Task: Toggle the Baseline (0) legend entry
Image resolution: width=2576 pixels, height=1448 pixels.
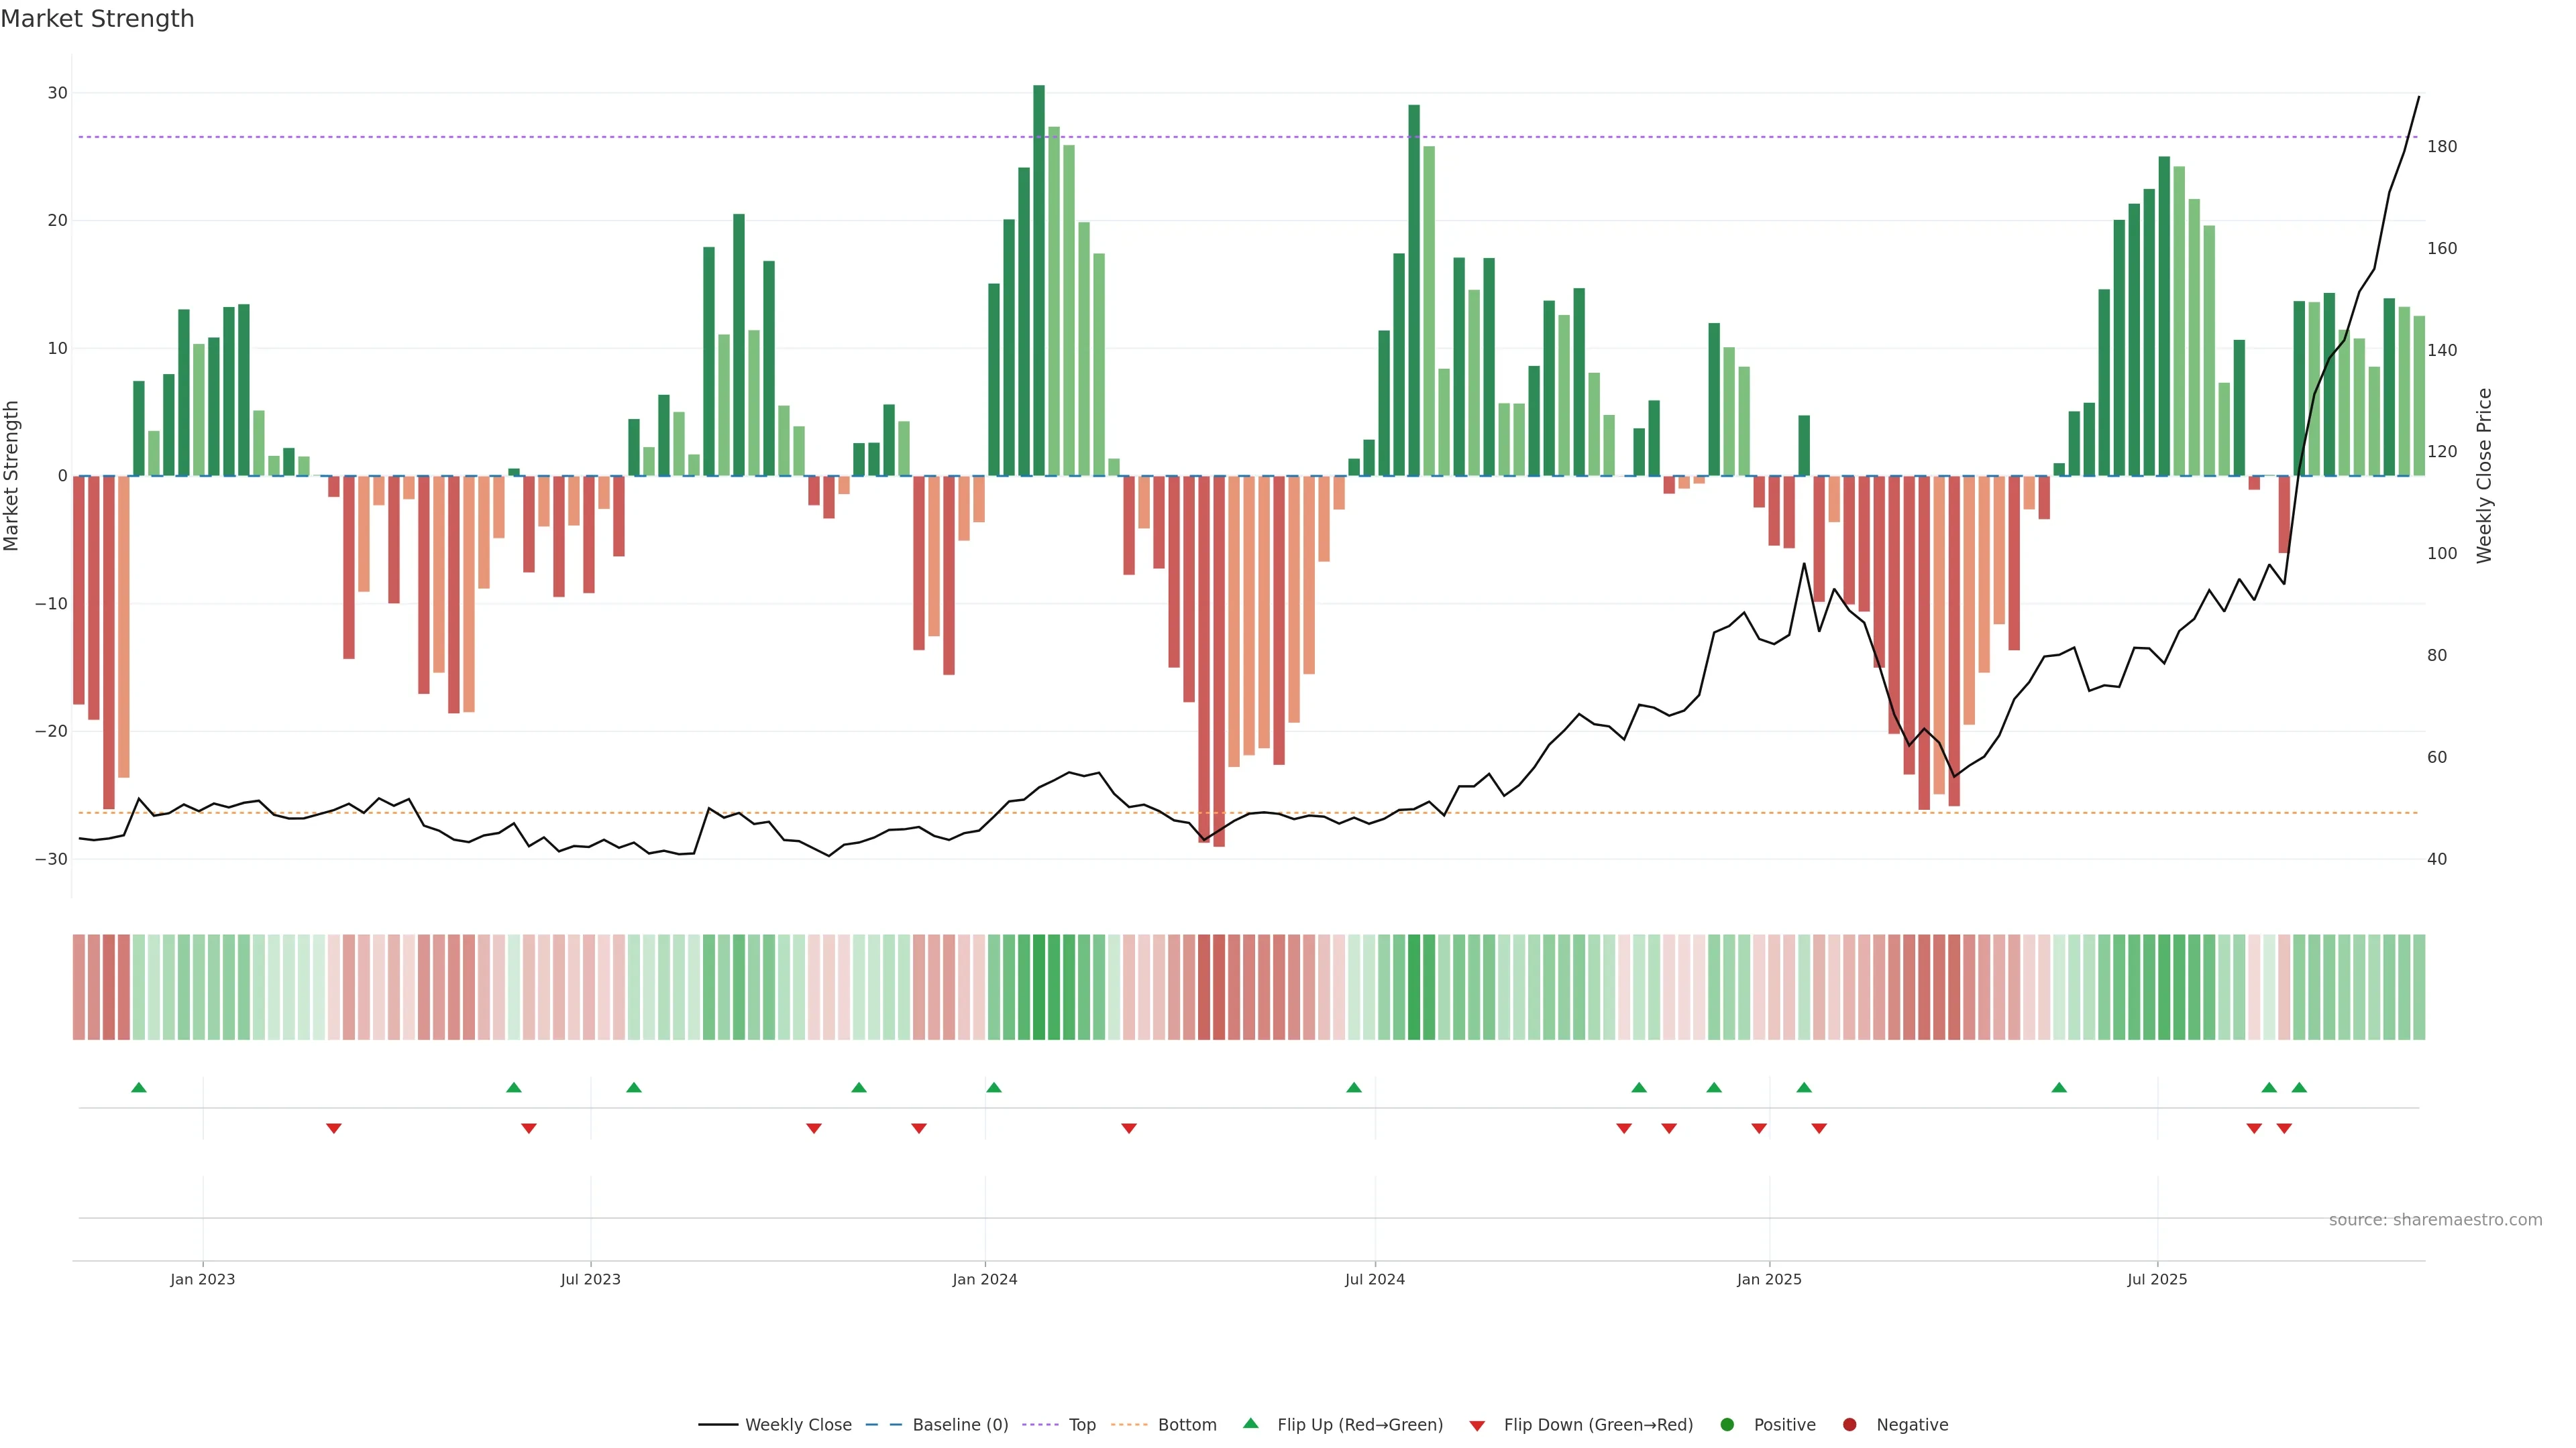Action: (960, 1425)
